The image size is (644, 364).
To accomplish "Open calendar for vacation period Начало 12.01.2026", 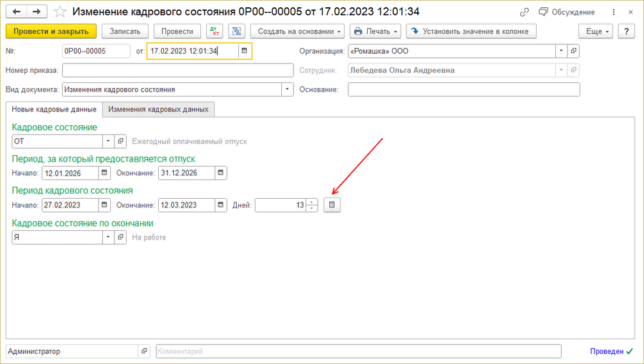I will click(104, 173).
